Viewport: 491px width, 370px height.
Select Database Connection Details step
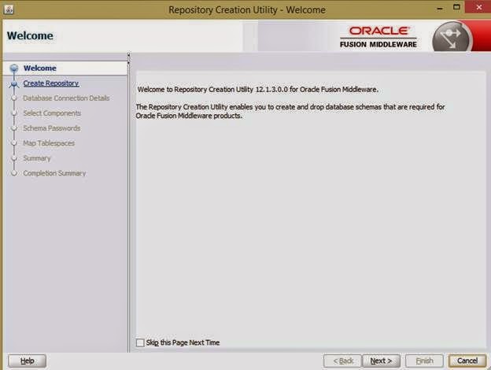[66, 98]
